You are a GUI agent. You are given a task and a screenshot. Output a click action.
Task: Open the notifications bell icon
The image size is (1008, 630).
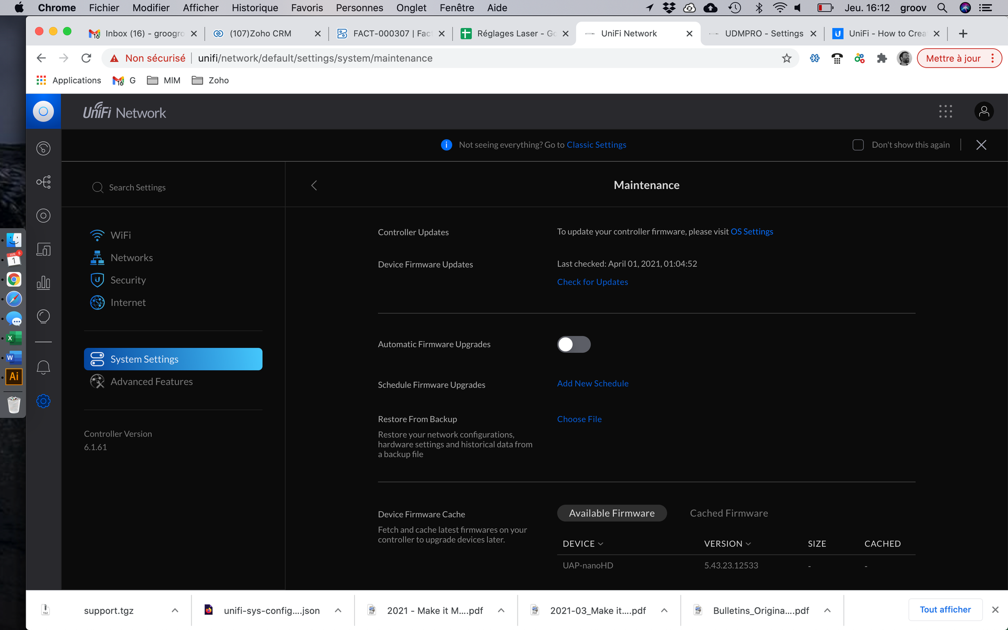43,367
